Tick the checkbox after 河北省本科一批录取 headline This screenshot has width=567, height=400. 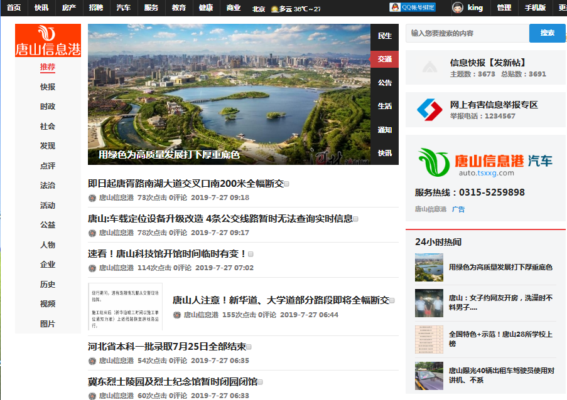tap(249, 347)
